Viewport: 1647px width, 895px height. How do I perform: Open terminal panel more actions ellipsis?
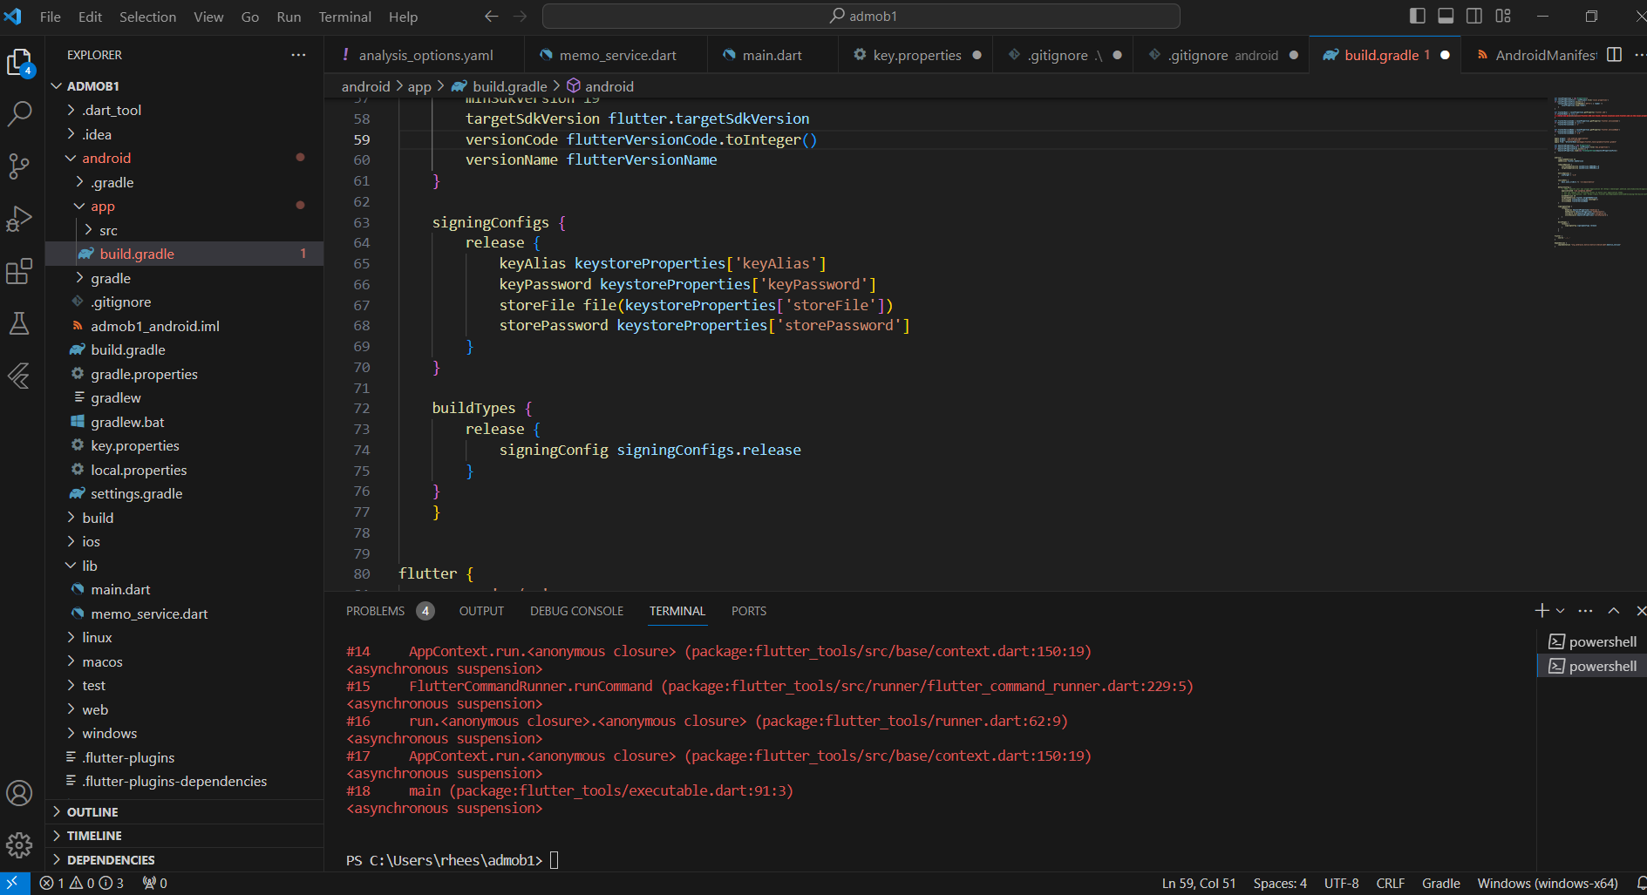pos(1585,611)
